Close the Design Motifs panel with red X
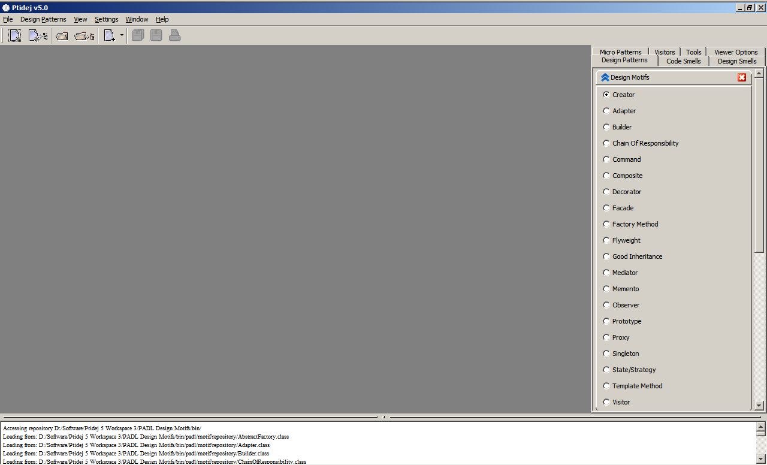767x465 pixels. coord(742,77)
